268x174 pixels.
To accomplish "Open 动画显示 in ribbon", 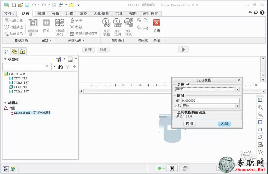I will click(14, 33).
